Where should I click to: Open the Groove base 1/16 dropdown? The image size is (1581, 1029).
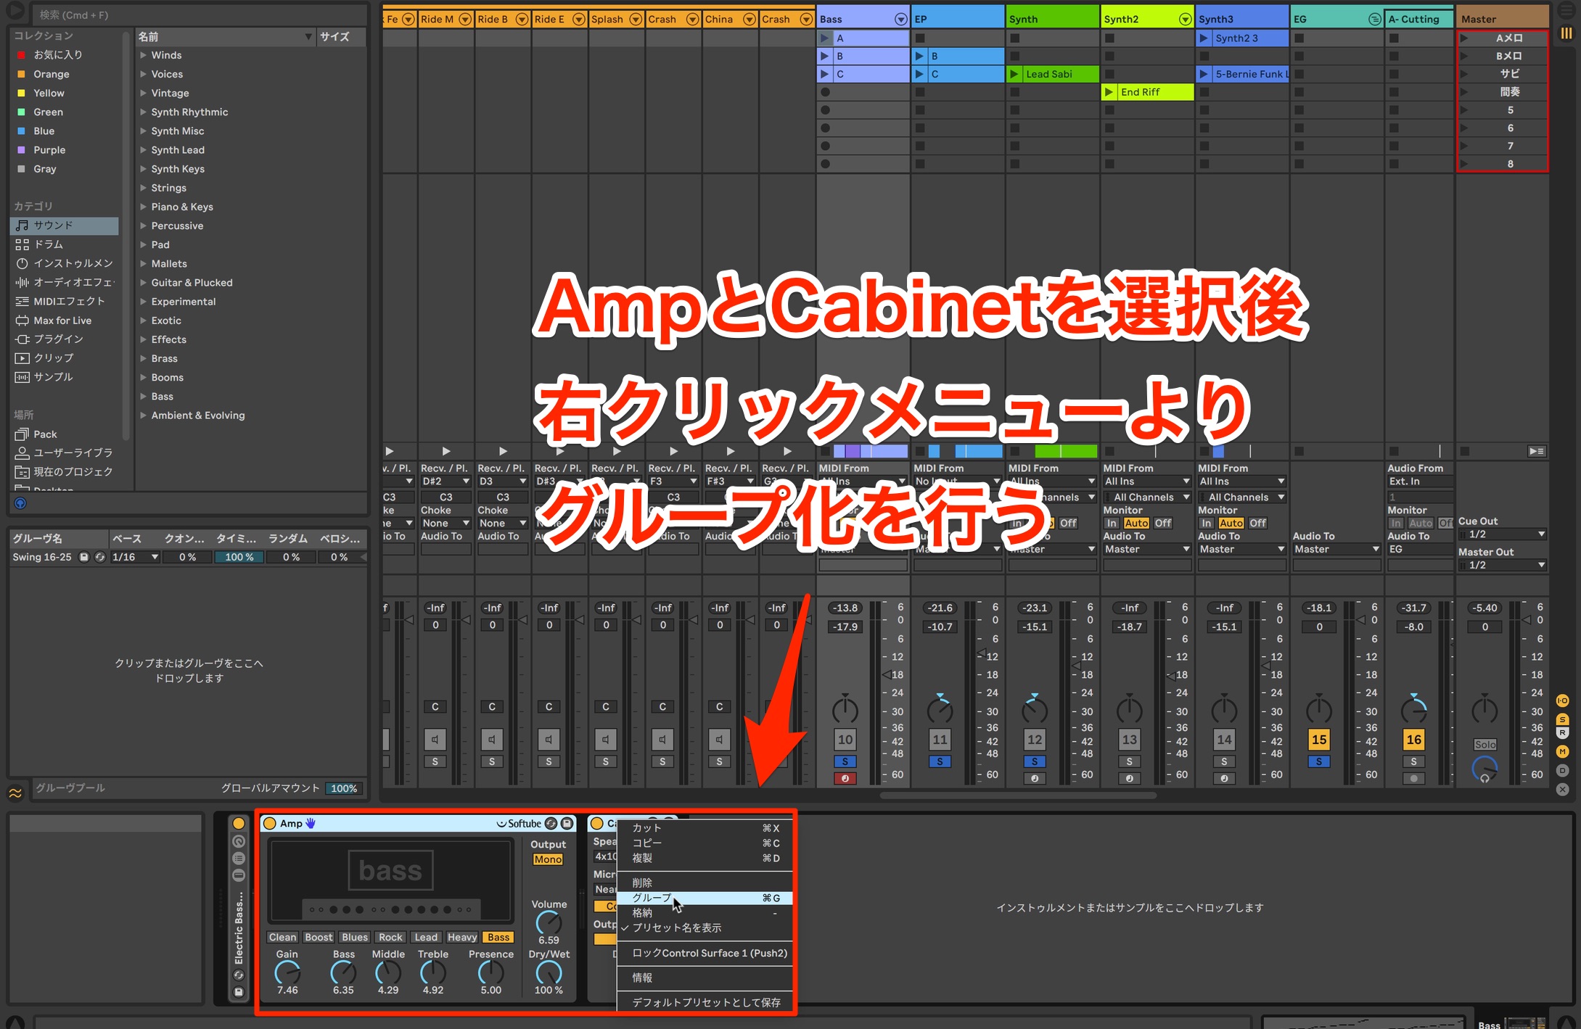[x=135, y=557]
